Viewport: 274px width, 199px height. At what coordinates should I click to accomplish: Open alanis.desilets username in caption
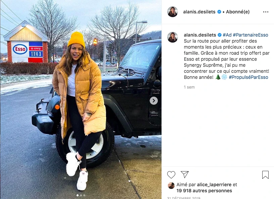point(200,35)
